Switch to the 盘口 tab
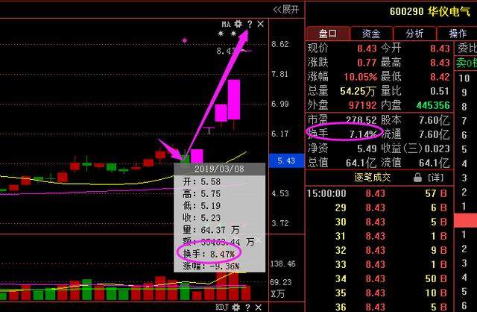 point(328,34)
